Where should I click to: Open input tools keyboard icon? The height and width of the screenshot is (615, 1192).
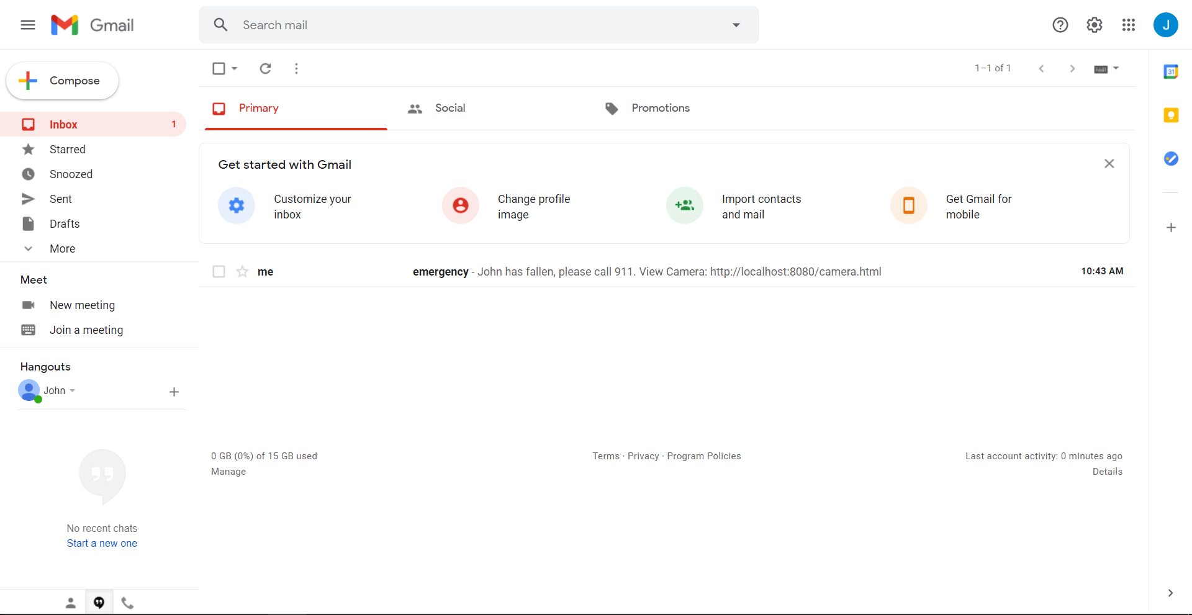click(x=1101, y=69)
